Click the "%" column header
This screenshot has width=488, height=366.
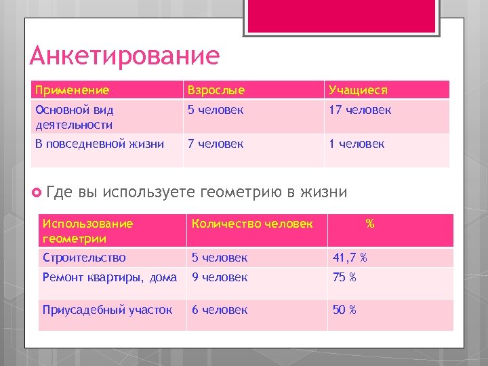click(390, 231)
